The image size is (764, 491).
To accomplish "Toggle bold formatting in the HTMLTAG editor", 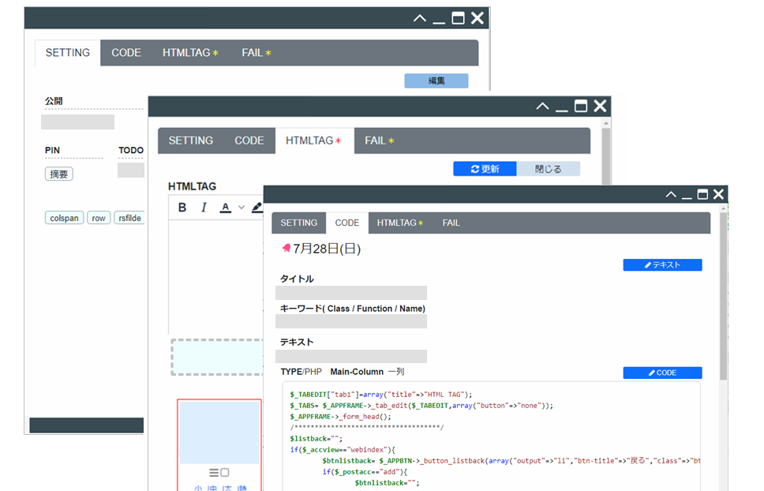I will point(182,208).
